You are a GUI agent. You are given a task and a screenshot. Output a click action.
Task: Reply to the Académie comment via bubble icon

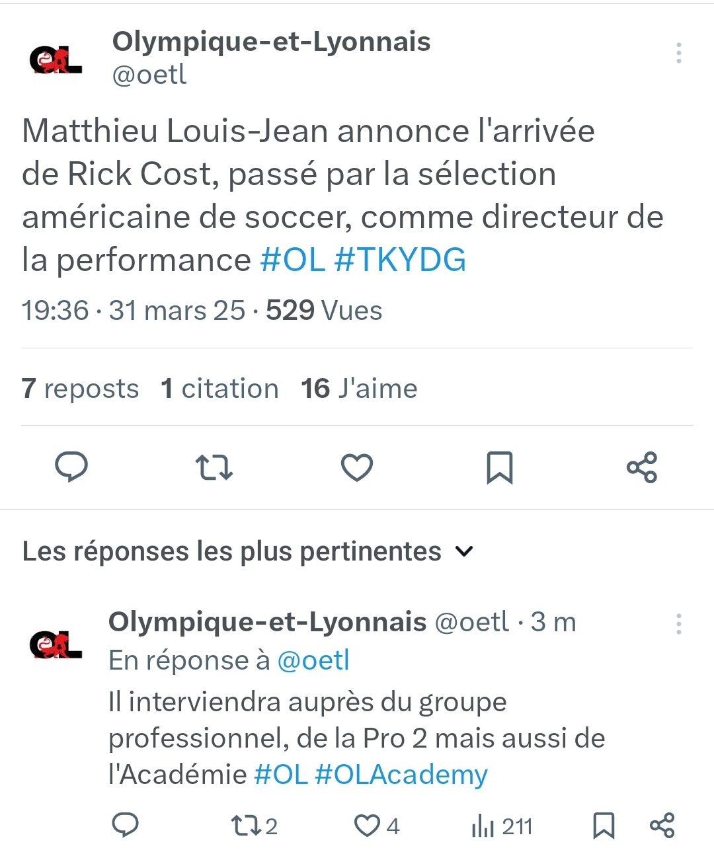click(x=126, y=826)
